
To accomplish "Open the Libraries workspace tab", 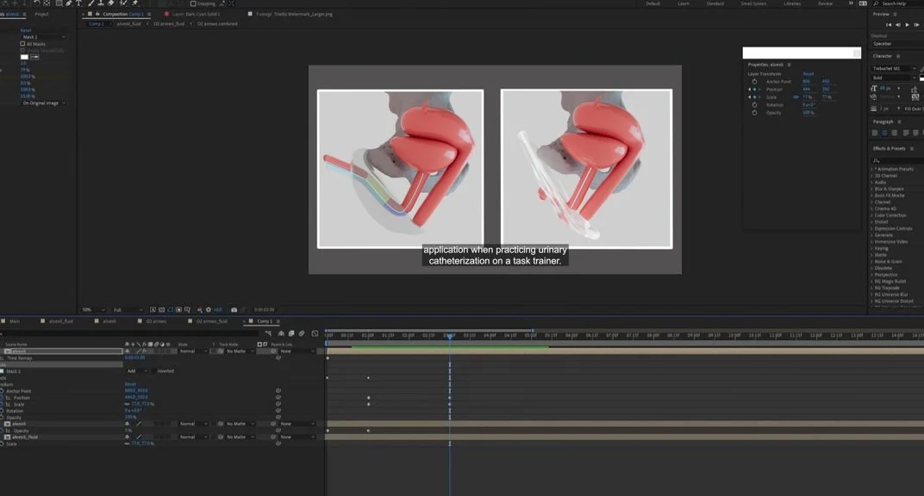I will click(791, 3).
